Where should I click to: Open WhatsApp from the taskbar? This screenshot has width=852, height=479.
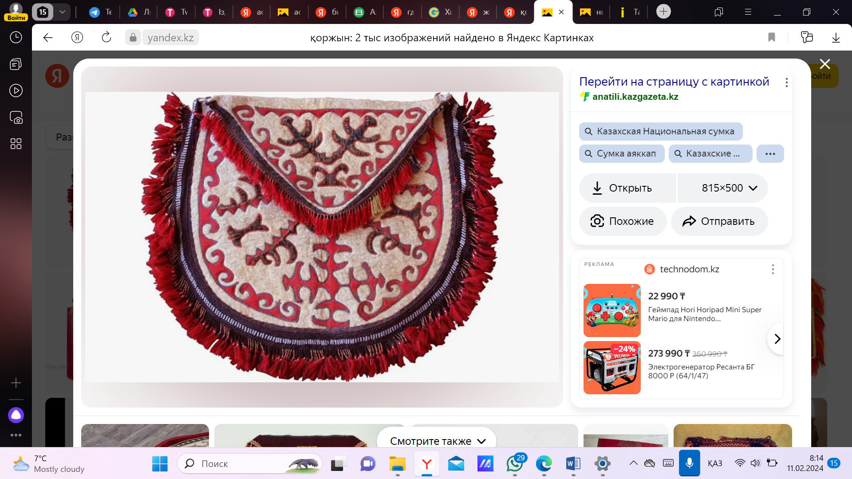pos(515,464)
